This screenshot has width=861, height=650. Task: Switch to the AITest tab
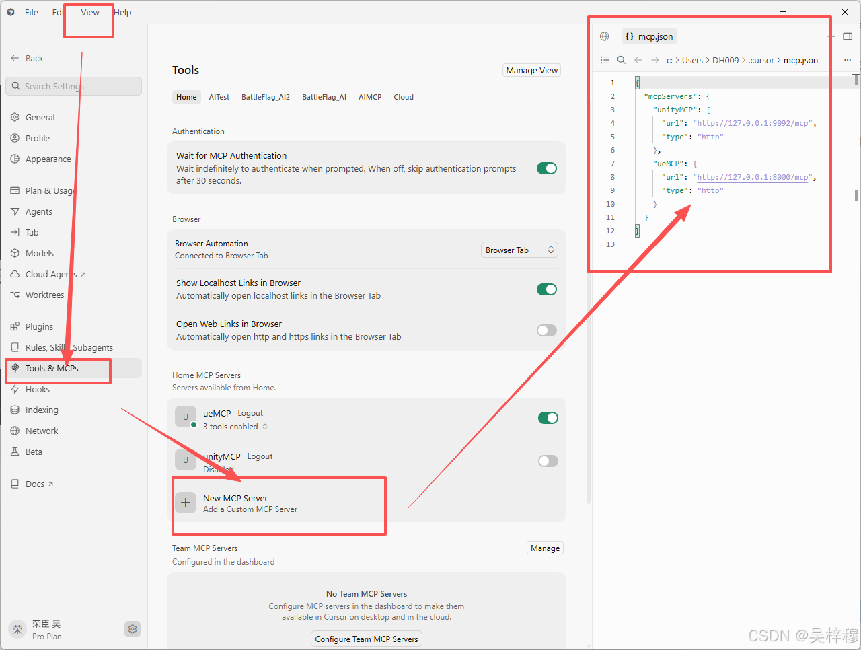[x=219, y=97]
